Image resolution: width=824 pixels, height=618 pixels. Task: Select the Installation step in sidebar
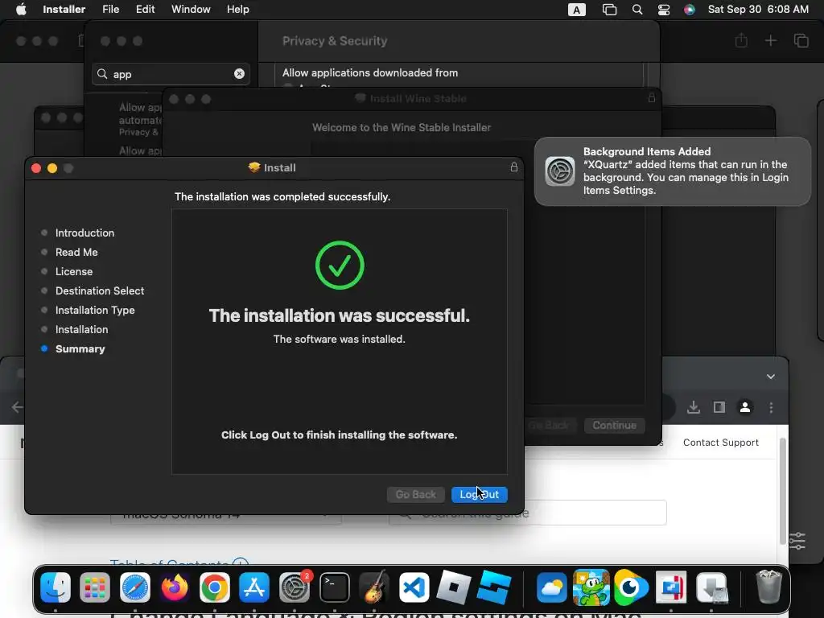click(81, 329)
